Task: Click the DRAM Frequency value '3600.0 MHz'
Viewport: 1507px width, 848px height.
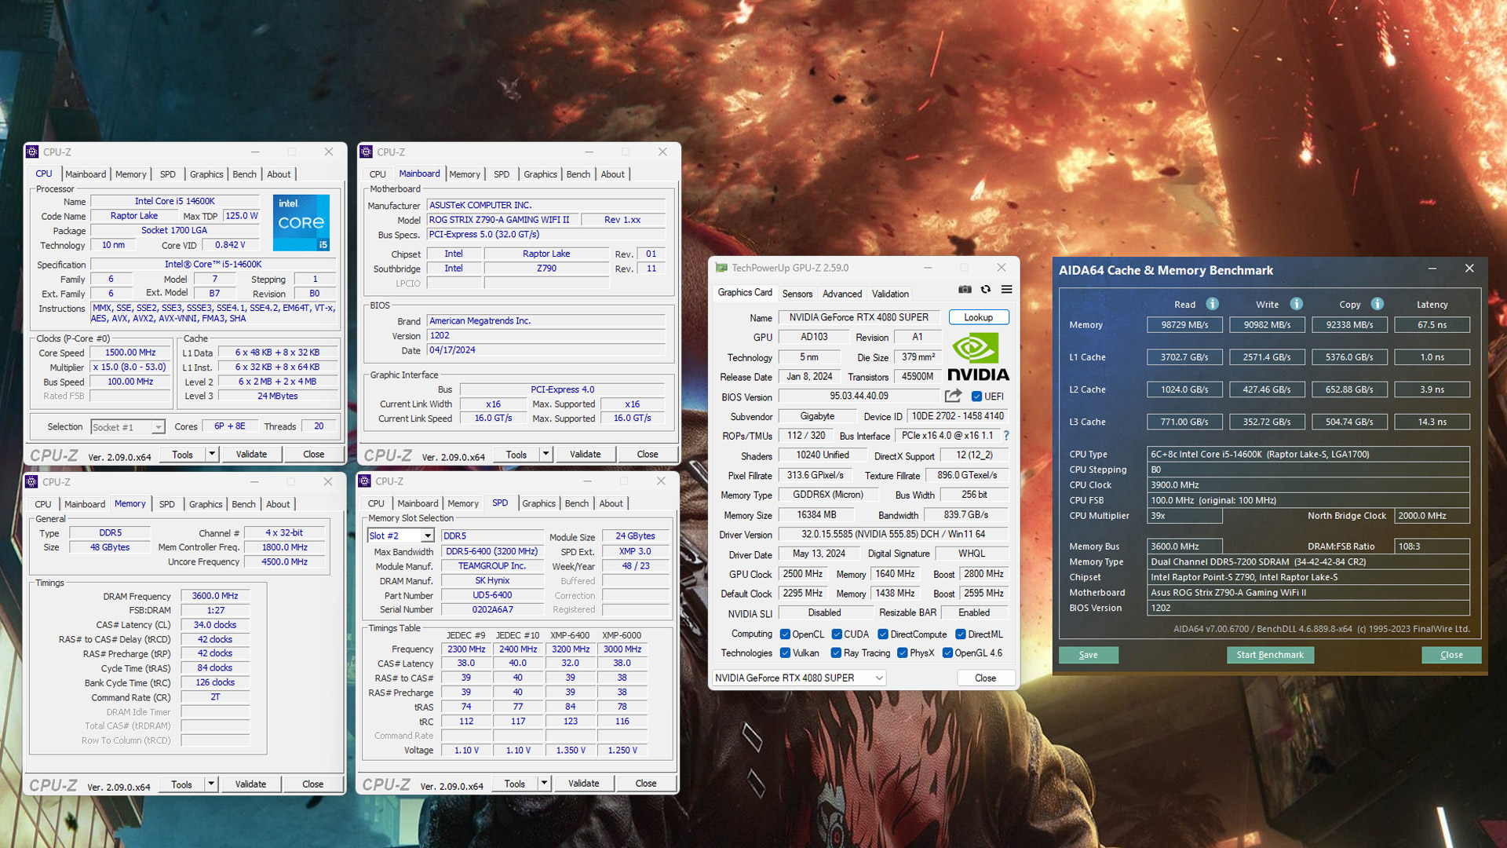Action: point(215,596)
